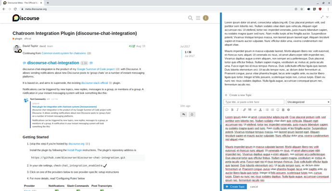Click the plugin category tag
Screen dimensions: 332x191
click(17, 39)
